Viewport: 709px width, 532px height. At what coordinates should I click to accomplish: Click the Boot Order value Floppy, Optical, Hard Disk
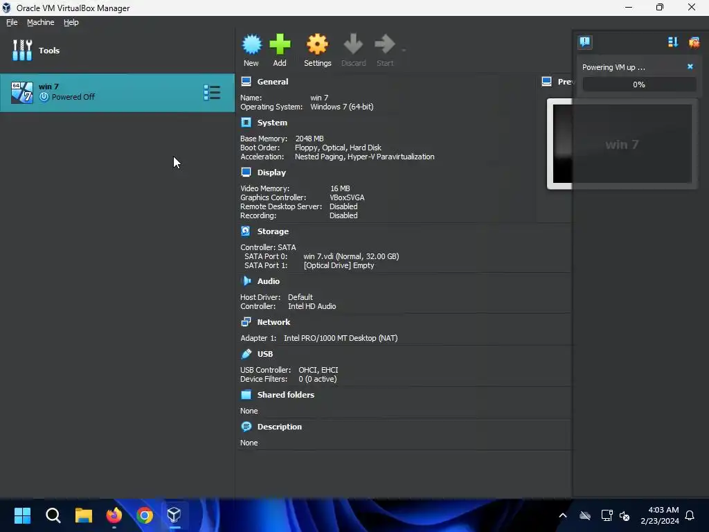(x=338, y=148)
